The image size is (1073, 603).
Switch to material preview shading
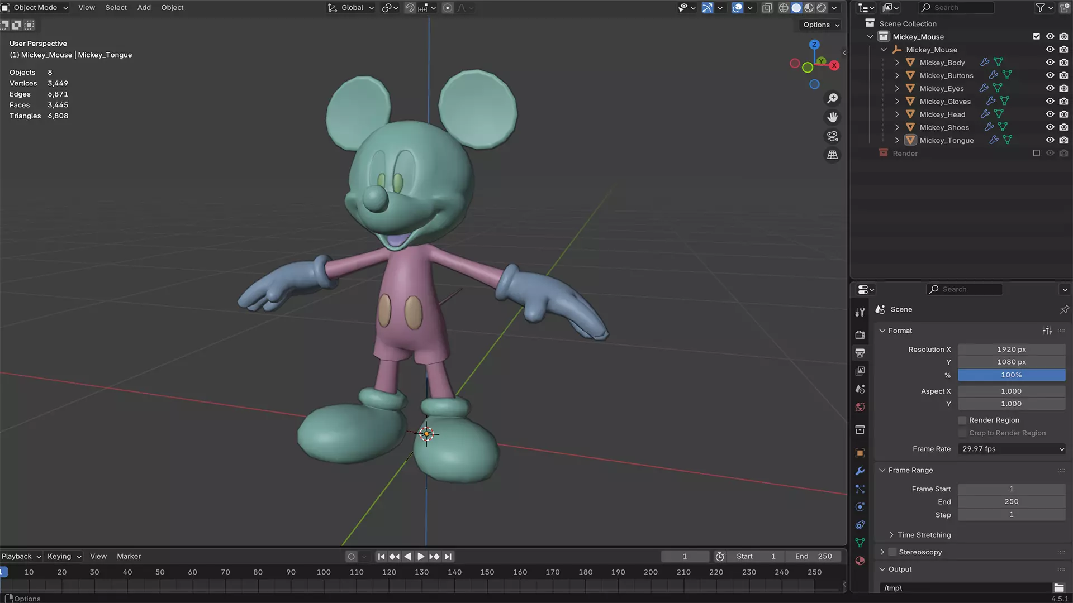[809, 8]
